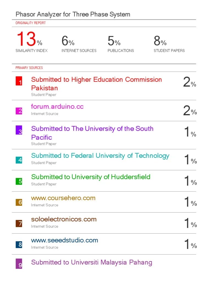Select Submitted to Federal University of Technology

click(100, 156)
